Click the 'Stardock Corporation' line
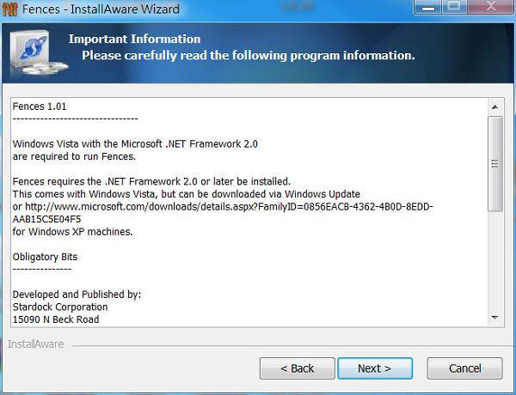Screen dimensions: 516x395 (x=60, y=307)
